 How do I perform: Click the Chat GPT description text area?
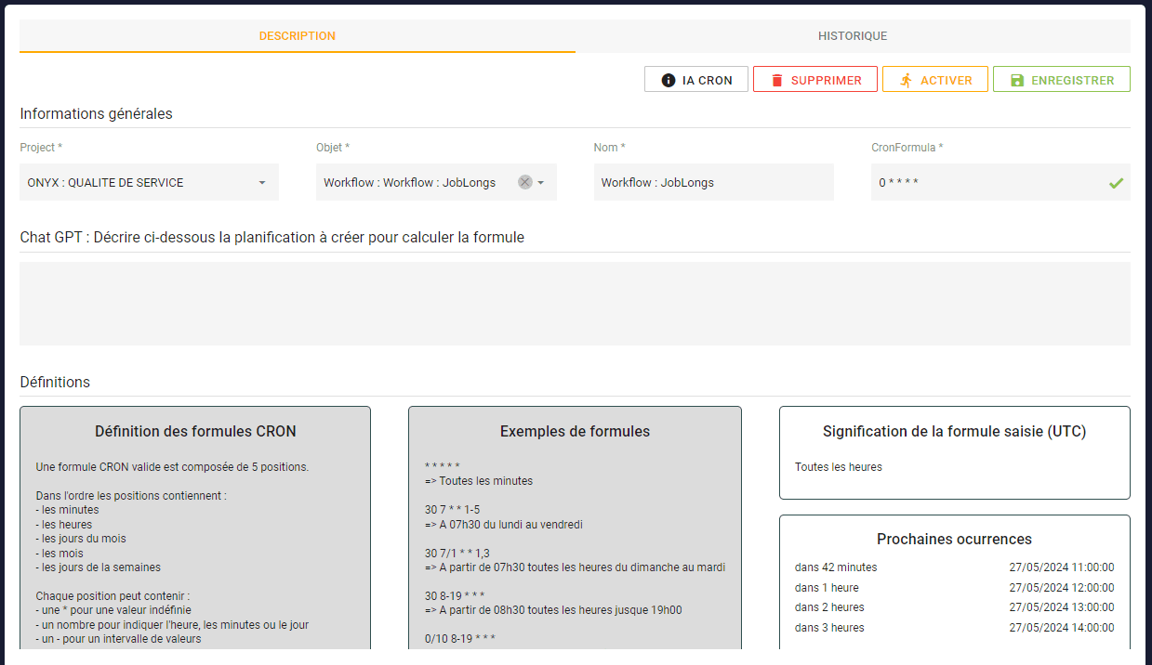coord(575,304)
